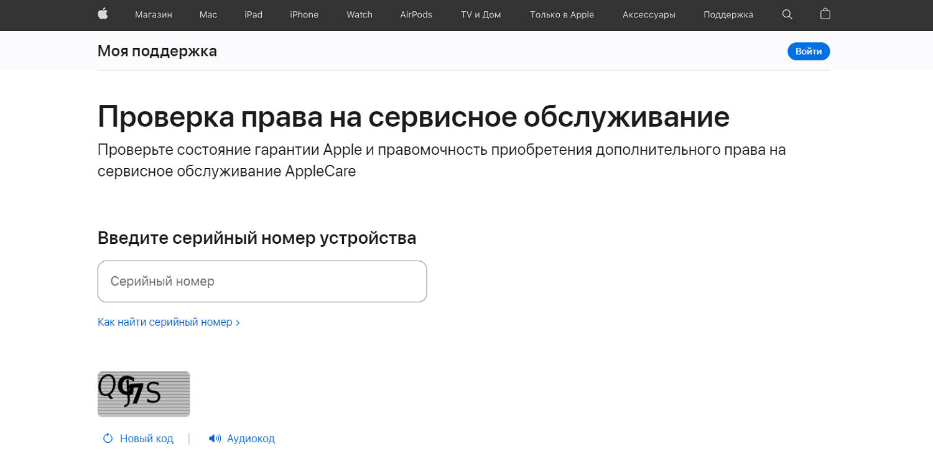Click the Apple logo icon
The image size is (933, 459).
pos(103,14)
